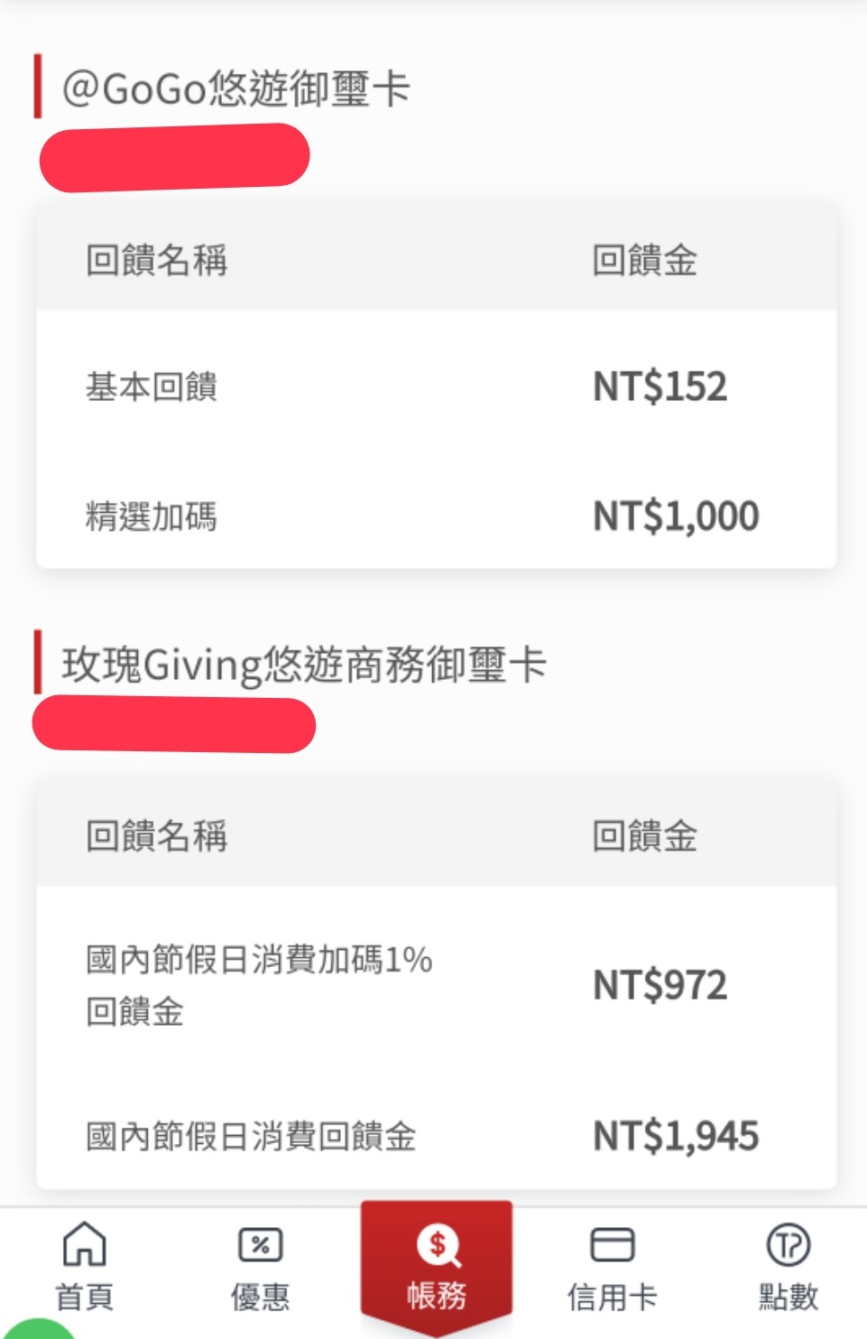This screenshot has width=867, height=1339.
Task: Tap 玫瑰Giving悠遊商務御璽卡 card heading
Action: point(304,665)
